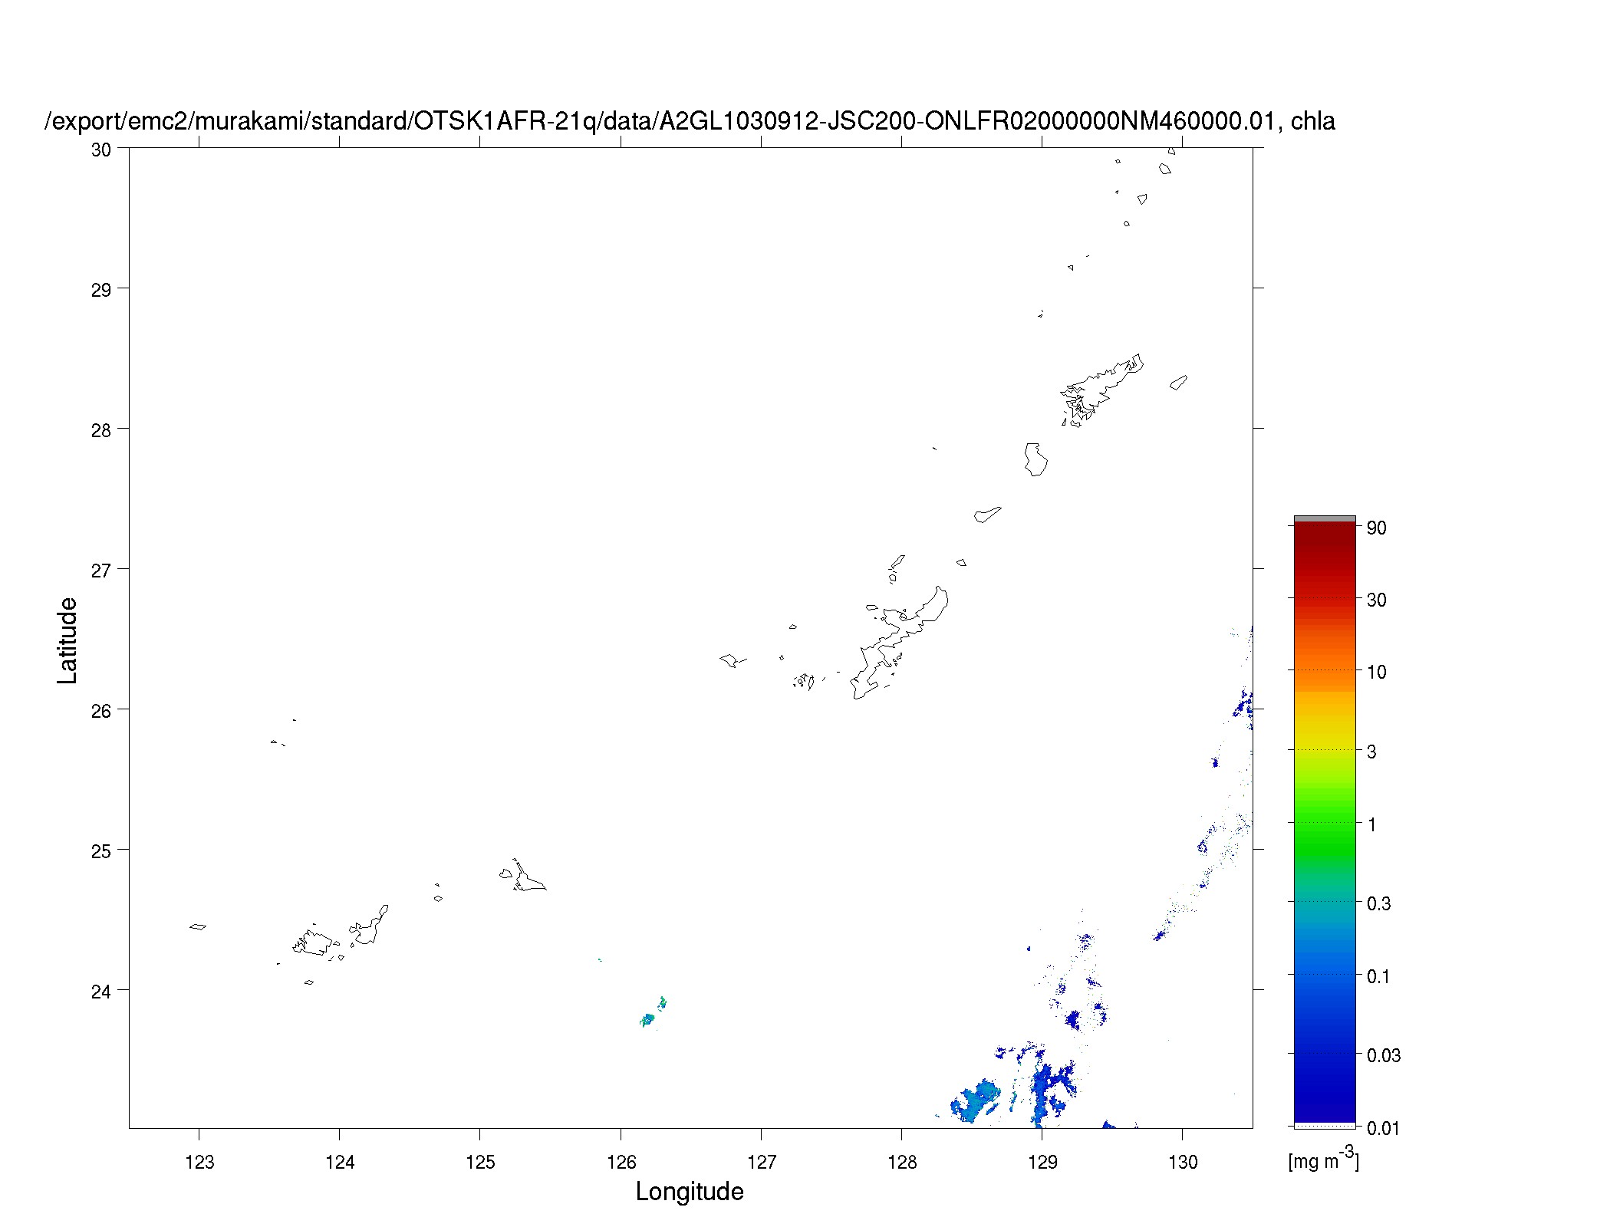
Task: Click the Amami Oshima island outline near 28.3N
Action: (x=1102, y=390)
